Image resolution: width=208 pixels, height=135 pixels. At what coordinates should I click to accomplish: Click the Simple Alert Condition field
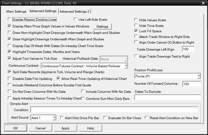[114, 110]
